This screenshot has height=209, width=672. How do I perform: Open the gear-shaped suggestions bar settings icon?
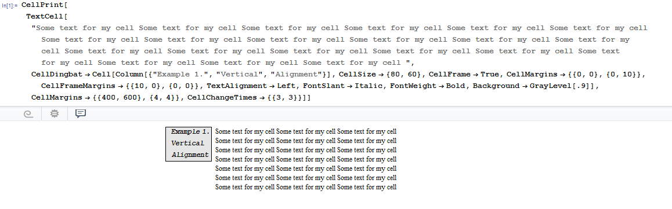pyautogui.click(x=55, y=113)
